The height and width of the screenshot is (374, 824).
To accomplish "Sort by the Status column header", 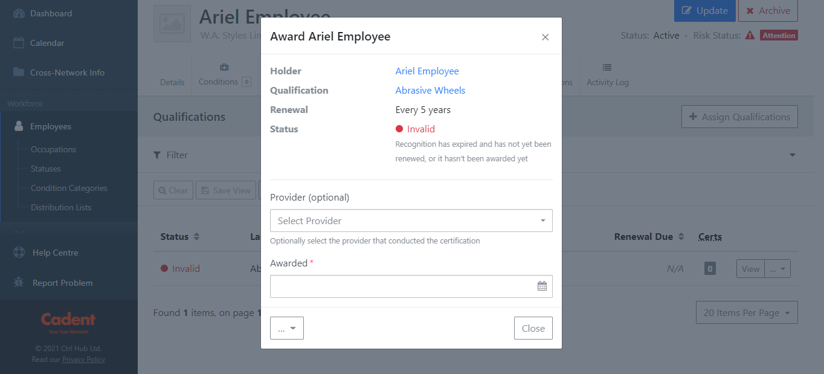I will [180, 237].
